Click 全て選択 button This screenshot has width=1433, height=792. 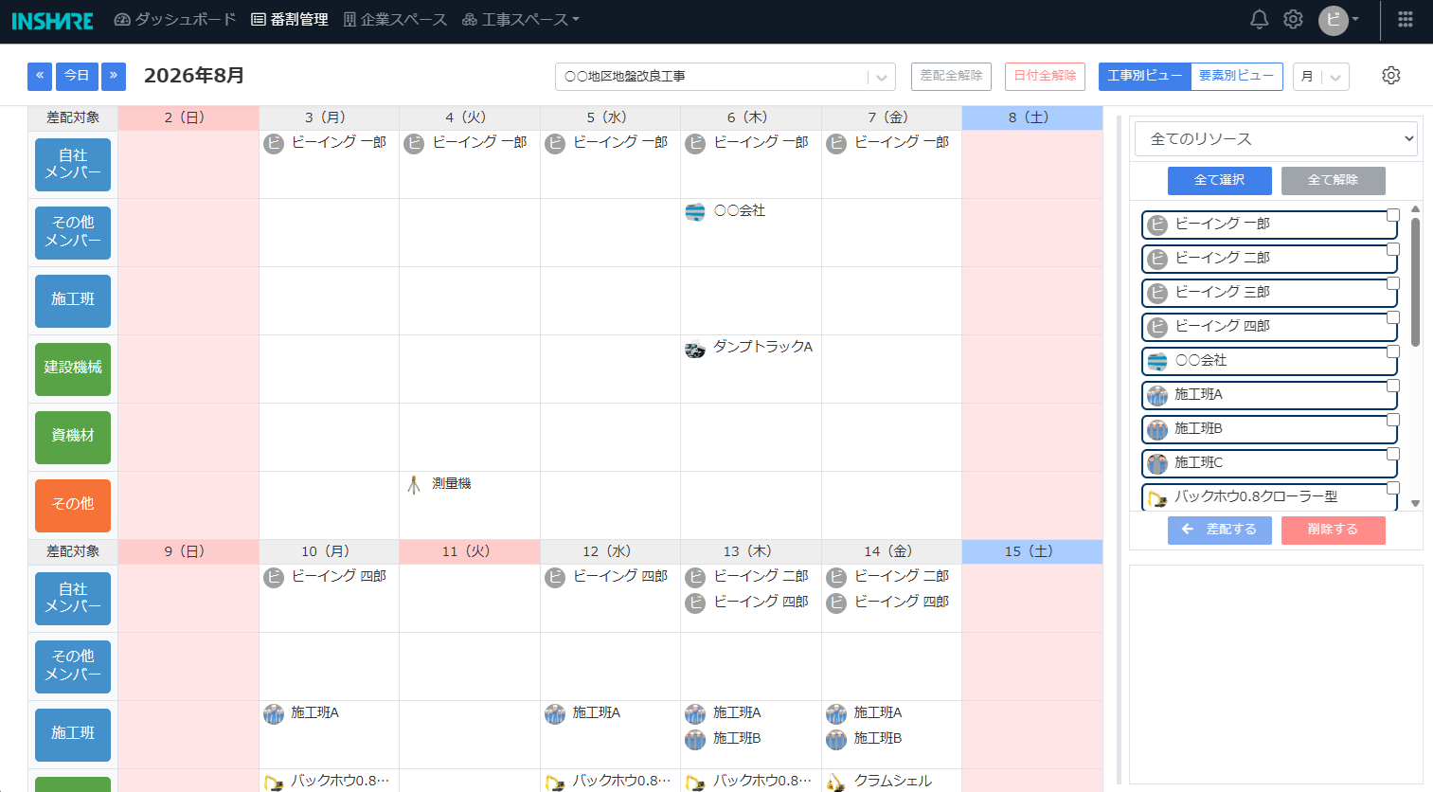coord(1219,180)
